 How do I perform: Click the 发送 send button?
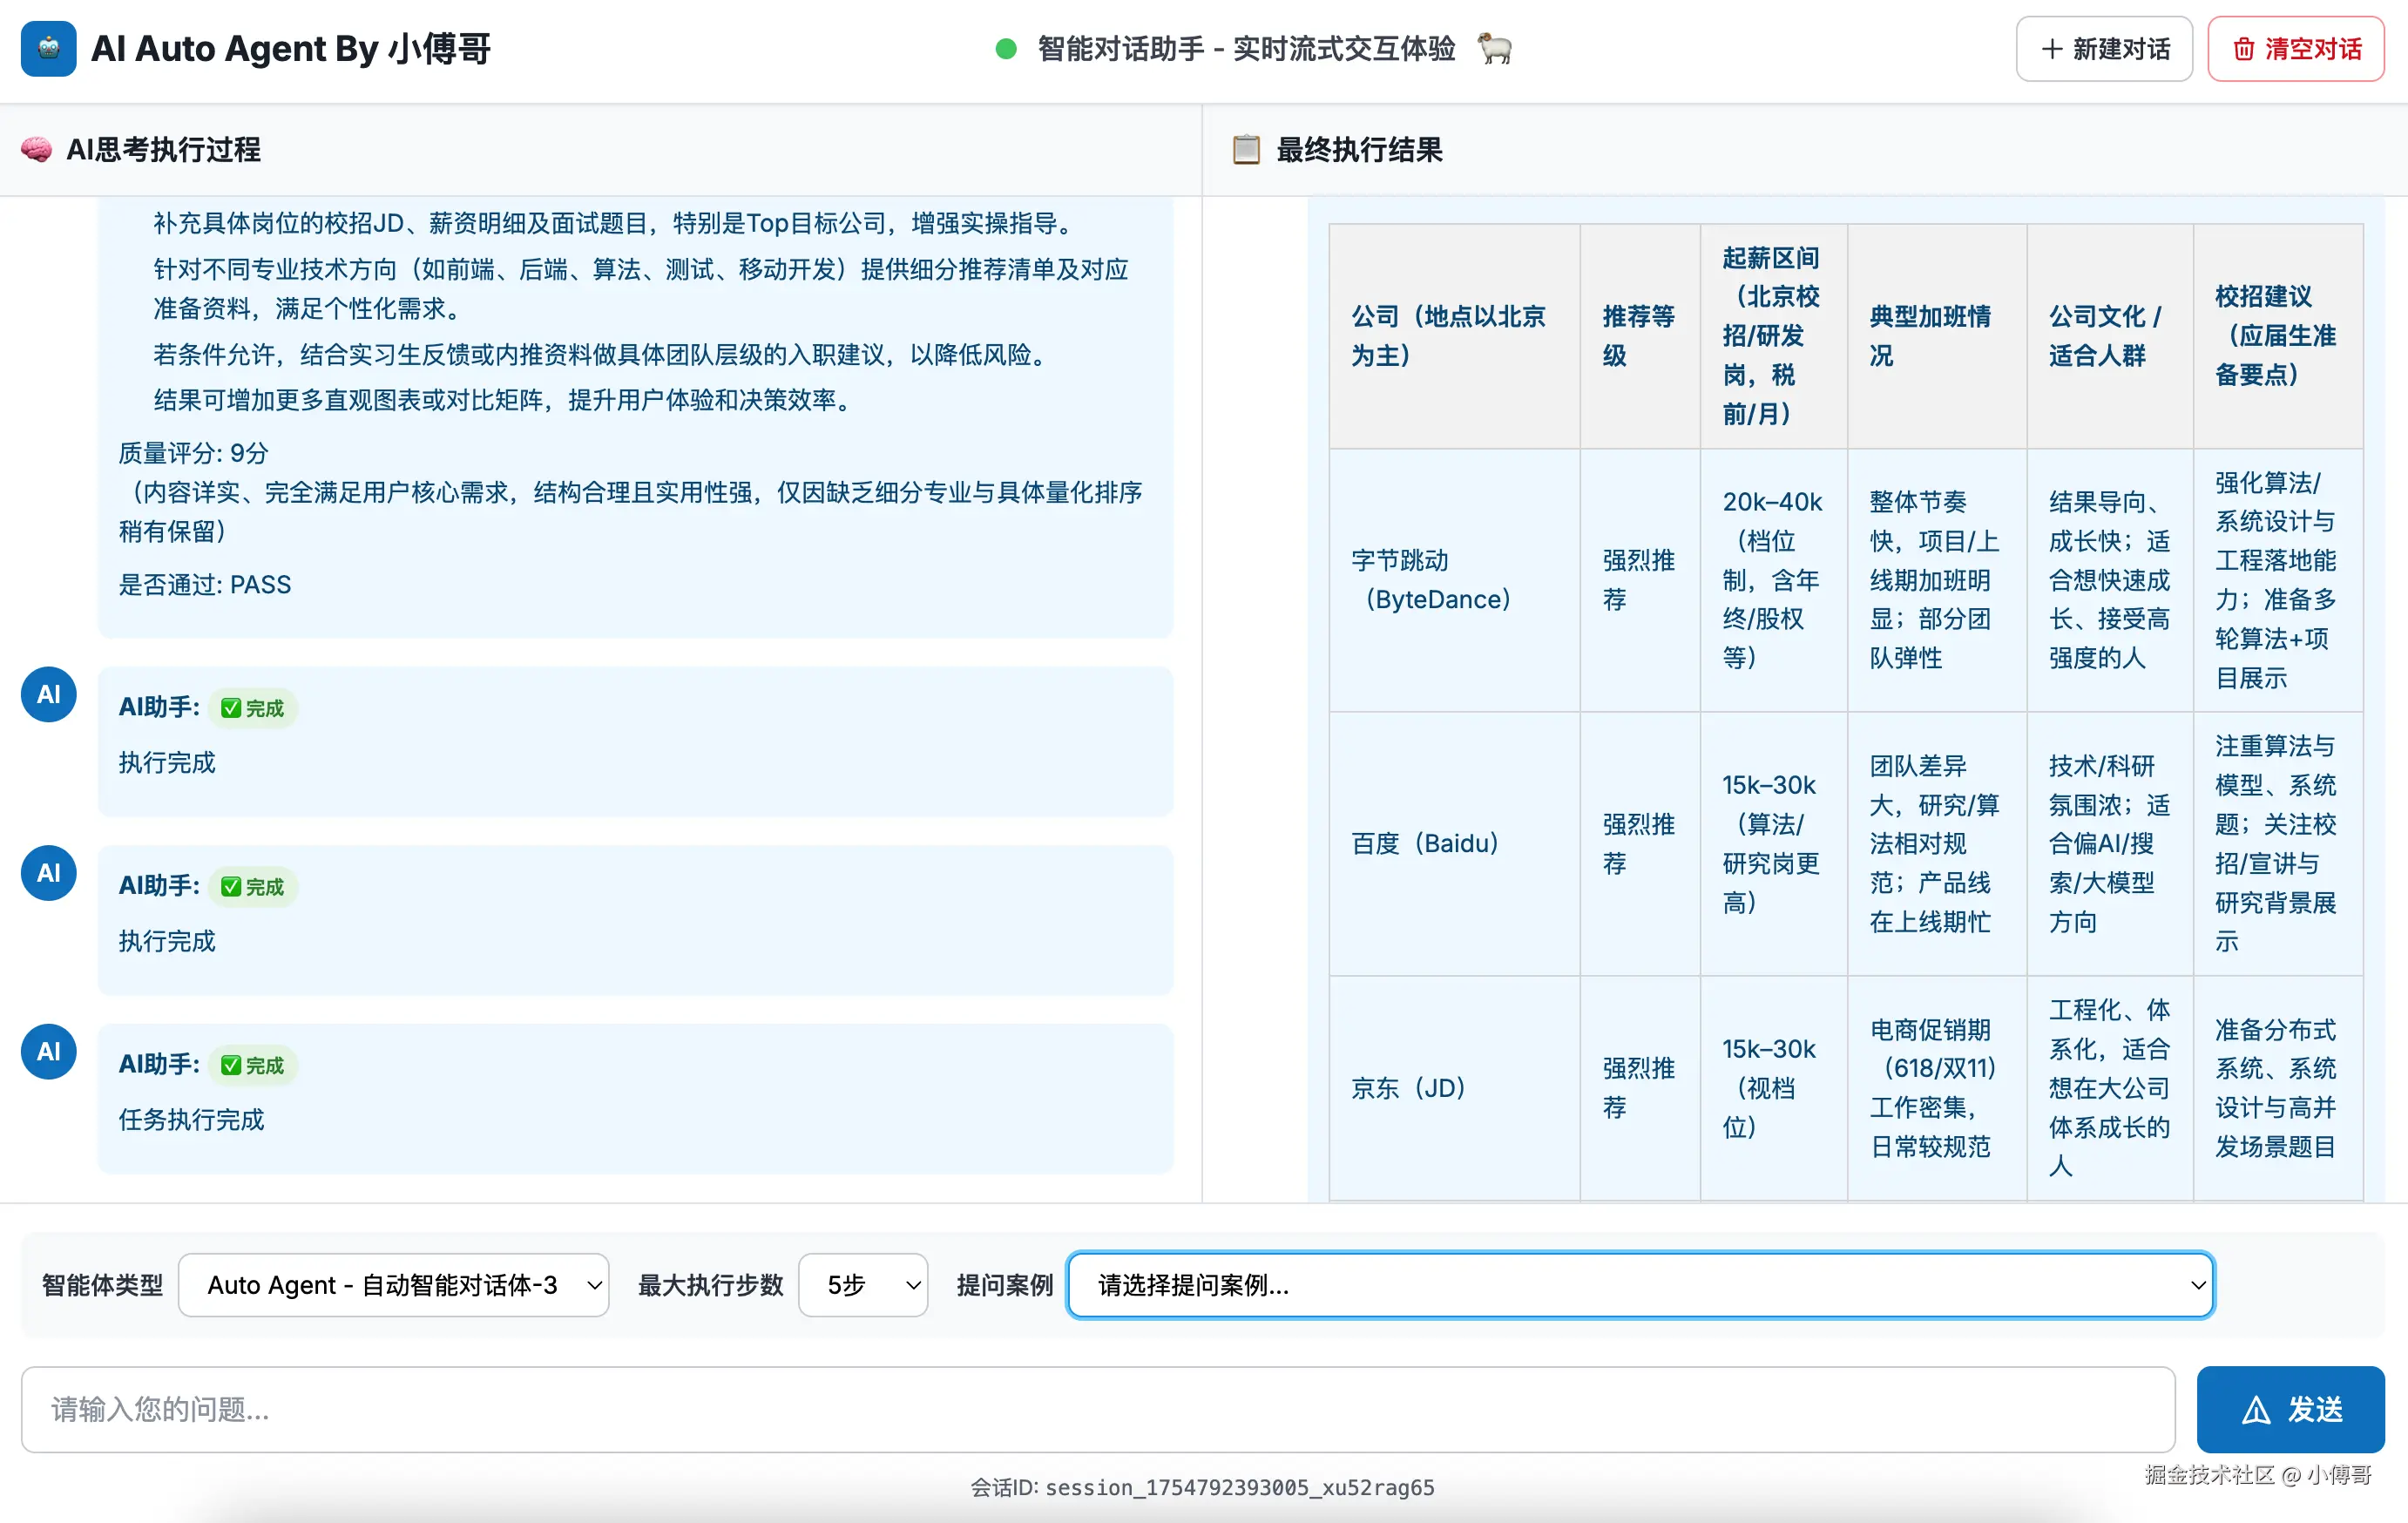[x=2290, y=1409]
